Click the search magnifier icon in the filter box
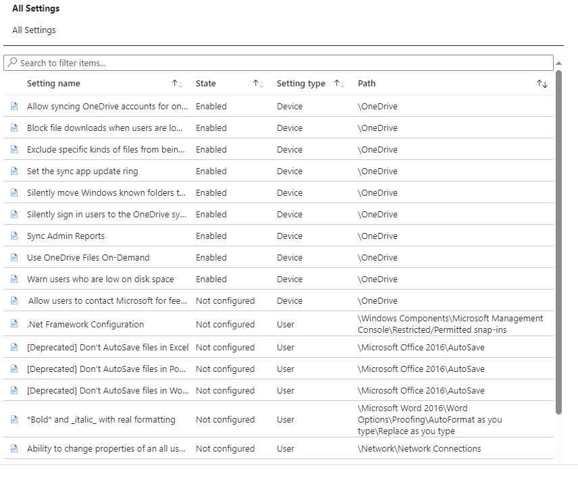578x482 pixels. tap(13, 62)
